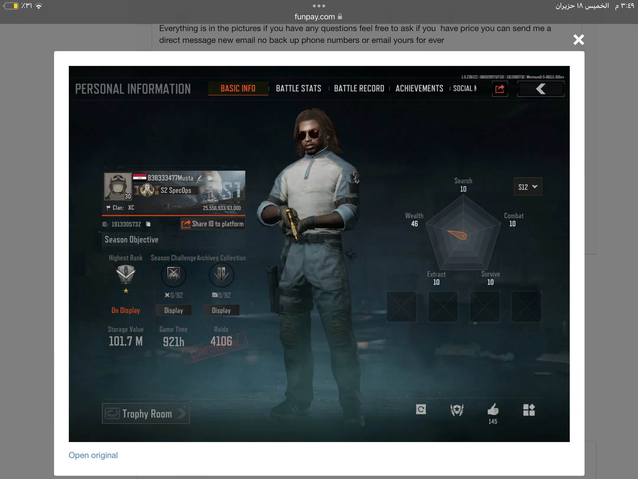Click the last empty badge slot
Screen dimensions: 638x479
[527, 307]
